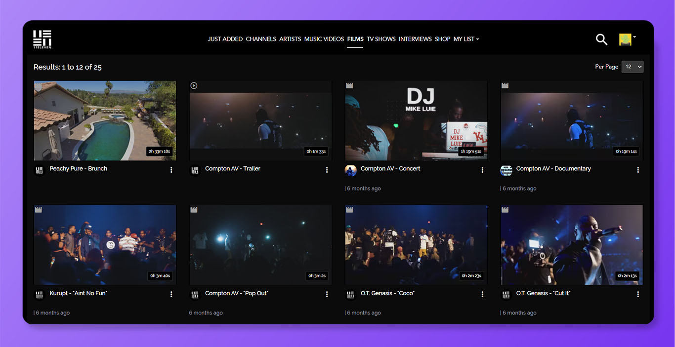The image size is (675, 347).
Task: Click channel avatar beside Compton AV - "Pop Out"
Action: pos(195,295)
